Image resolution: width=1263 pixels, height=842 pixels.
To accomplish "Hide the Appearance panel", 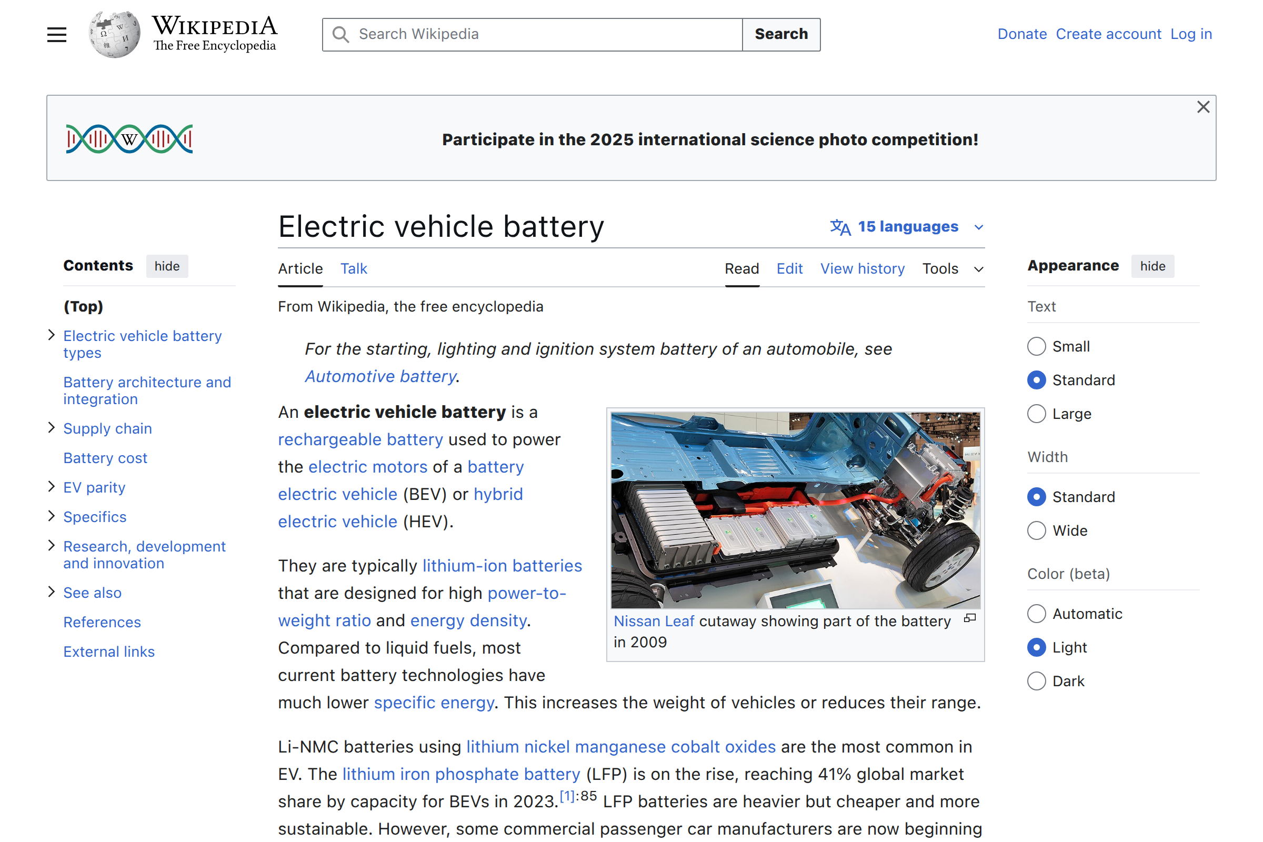I will pyautogui.click(x=1152, y=266).
